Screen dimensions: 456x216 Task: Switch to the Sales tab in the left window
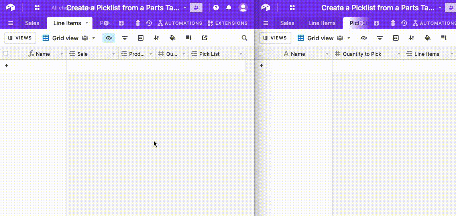point(32,23)
